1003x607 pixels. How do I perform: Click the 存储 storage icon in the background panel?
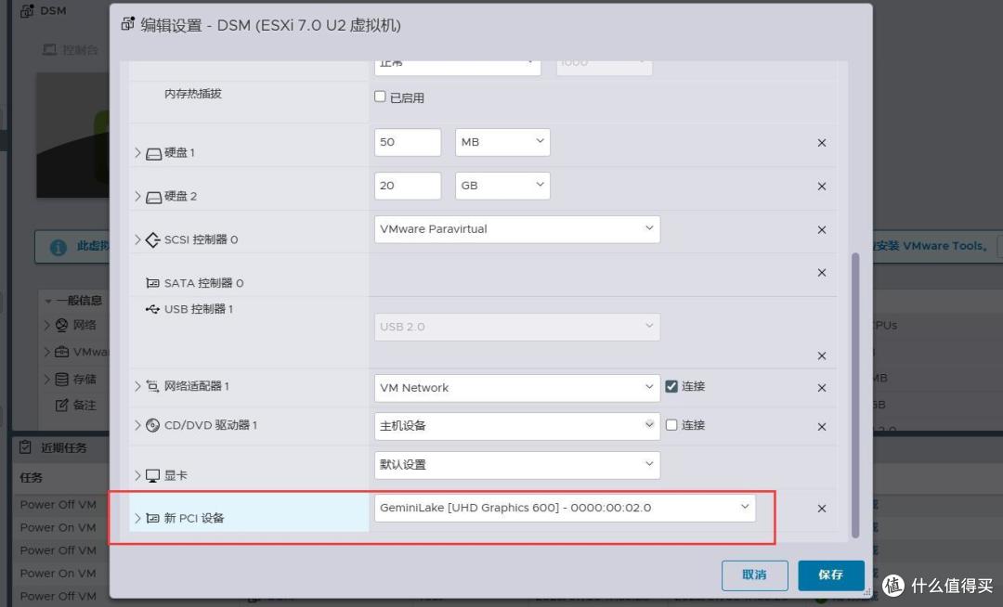61,380
